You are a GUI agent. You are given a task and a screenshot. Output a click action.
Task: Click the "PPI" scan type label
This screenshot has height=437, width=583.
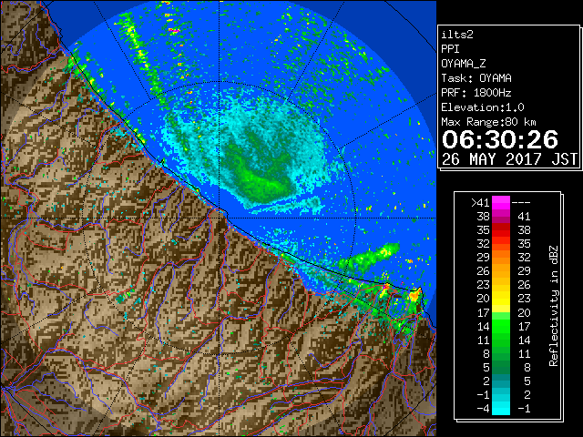[450, 49]
